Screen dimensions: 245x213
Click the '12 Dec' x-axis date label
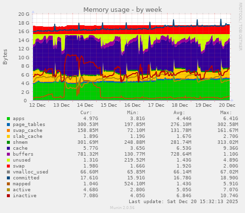(37, 105)
